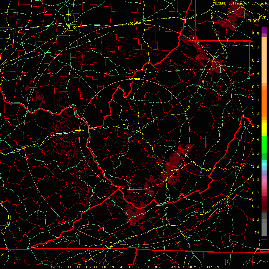The width and height of the screenshot is (269, 269).
Task: Click the 9.8 value on the color scale
Action: pyautogui.click(x=256, y=34)
